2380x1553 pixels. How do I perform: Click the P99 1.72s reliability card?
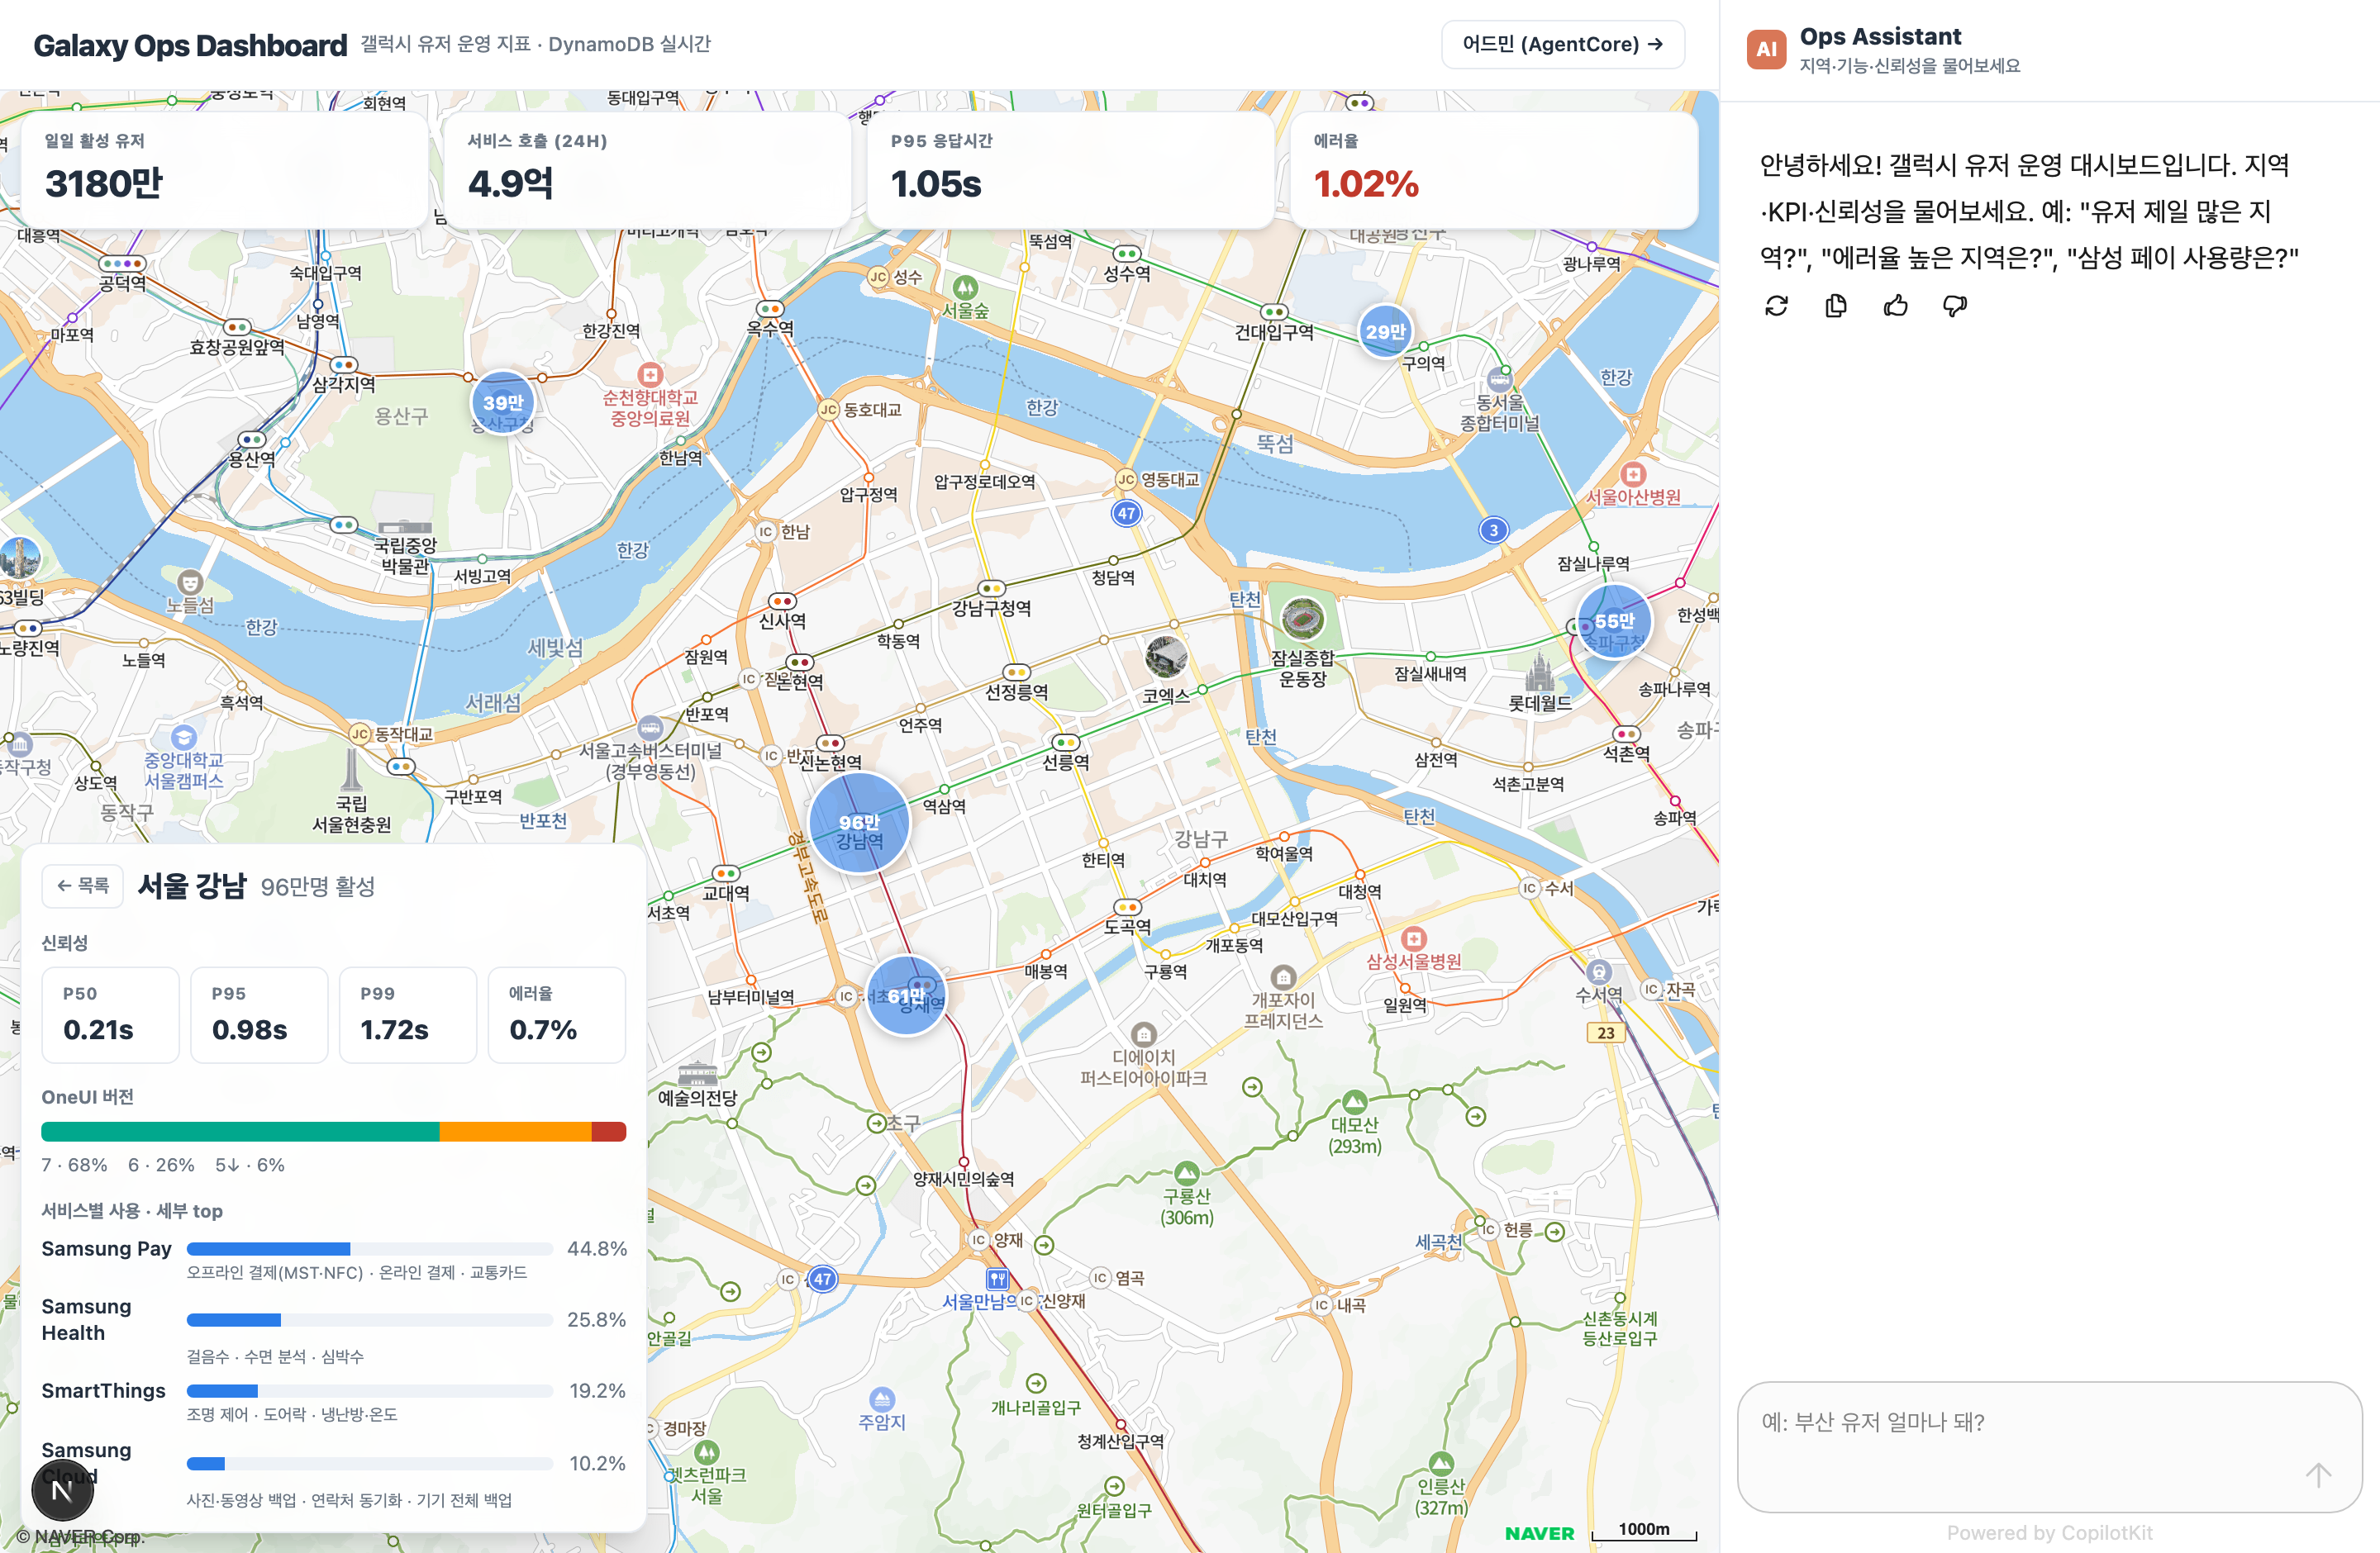click(408, 1014)
